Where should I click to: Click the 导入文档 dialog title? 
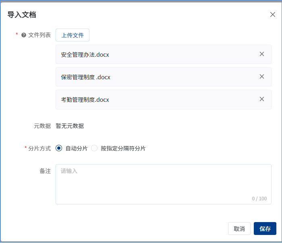[x=22, y=15]
